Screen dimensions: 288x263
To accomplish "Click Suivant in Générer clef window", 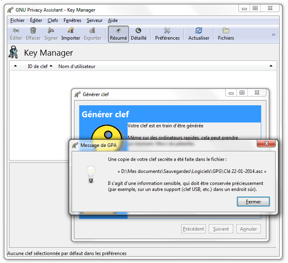I will (x=221, y=229).
